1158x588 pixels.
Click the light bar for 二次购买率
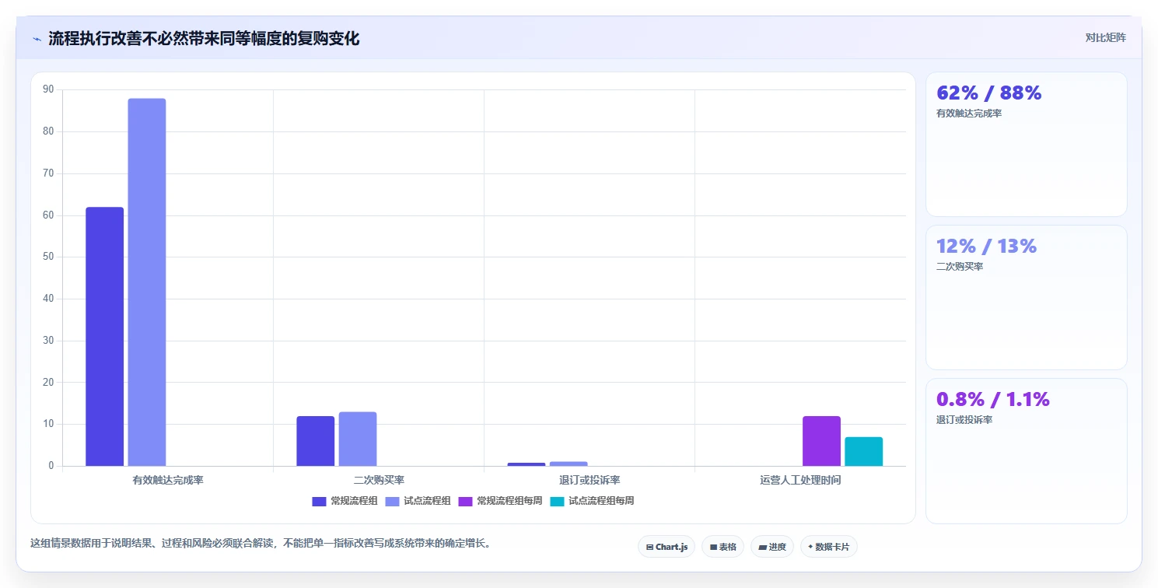[358, 439]
